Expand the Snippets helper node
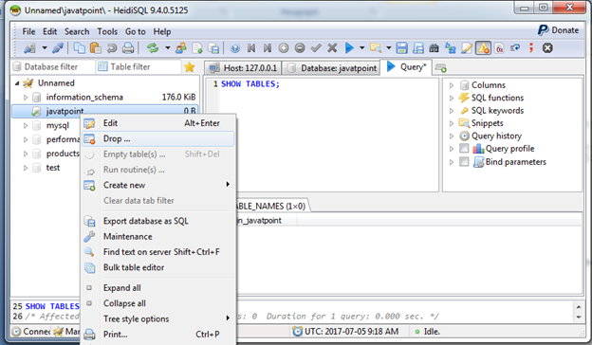 pyautogui.click(x=452, y=123)
